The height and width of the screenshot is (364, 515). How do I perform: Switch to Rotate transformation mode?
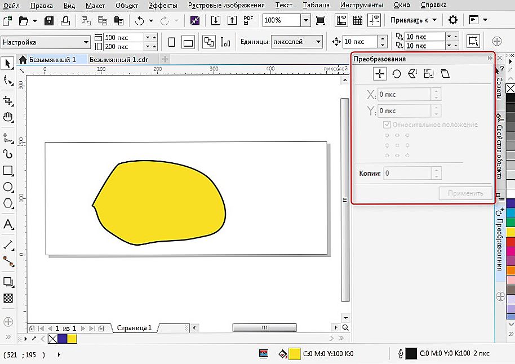[x=397, y=74]
